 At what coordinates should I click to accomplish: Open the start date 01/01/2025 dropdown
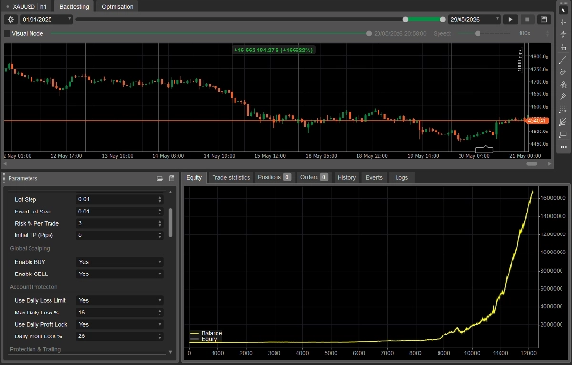coord(47,19)
